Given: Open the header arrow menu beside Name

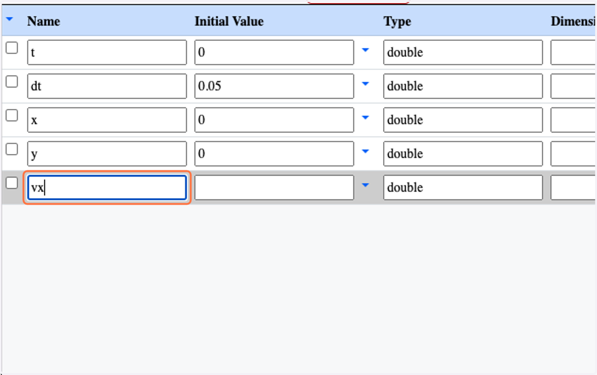Looking at the screenshot, I should click(x=10, y=20).
